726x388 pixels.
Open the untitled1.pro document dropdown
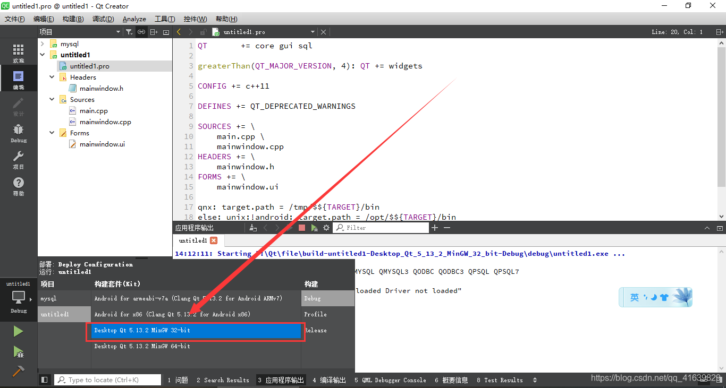coord(313,32)
